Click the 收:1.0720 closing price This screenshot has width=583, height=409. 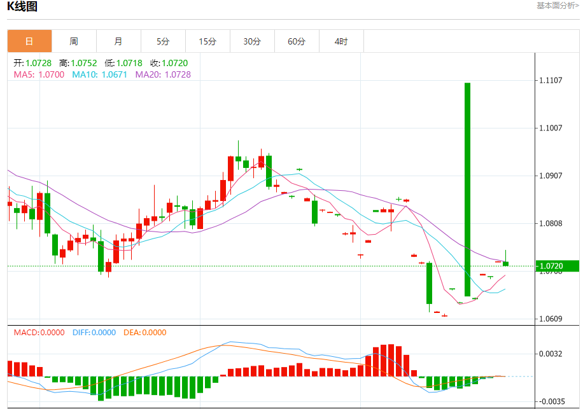click(x=169, y=63)
